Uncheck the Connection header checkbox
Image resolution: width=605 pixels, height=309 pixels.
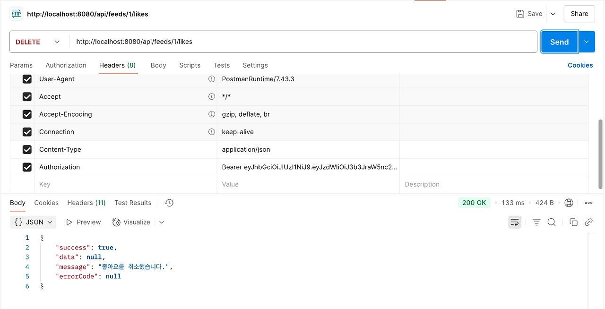[x=27, y=132]
